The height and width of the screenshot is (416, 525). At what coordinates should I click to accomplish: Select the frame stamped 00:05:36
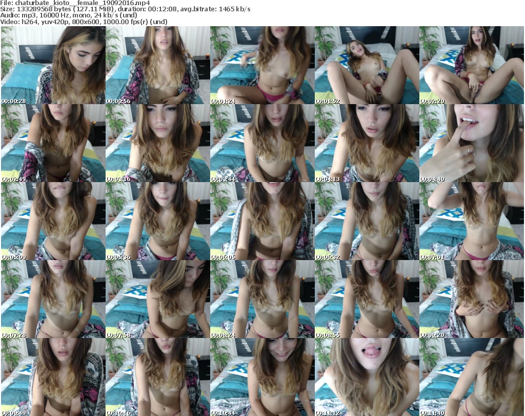click(x=158, y=222)
